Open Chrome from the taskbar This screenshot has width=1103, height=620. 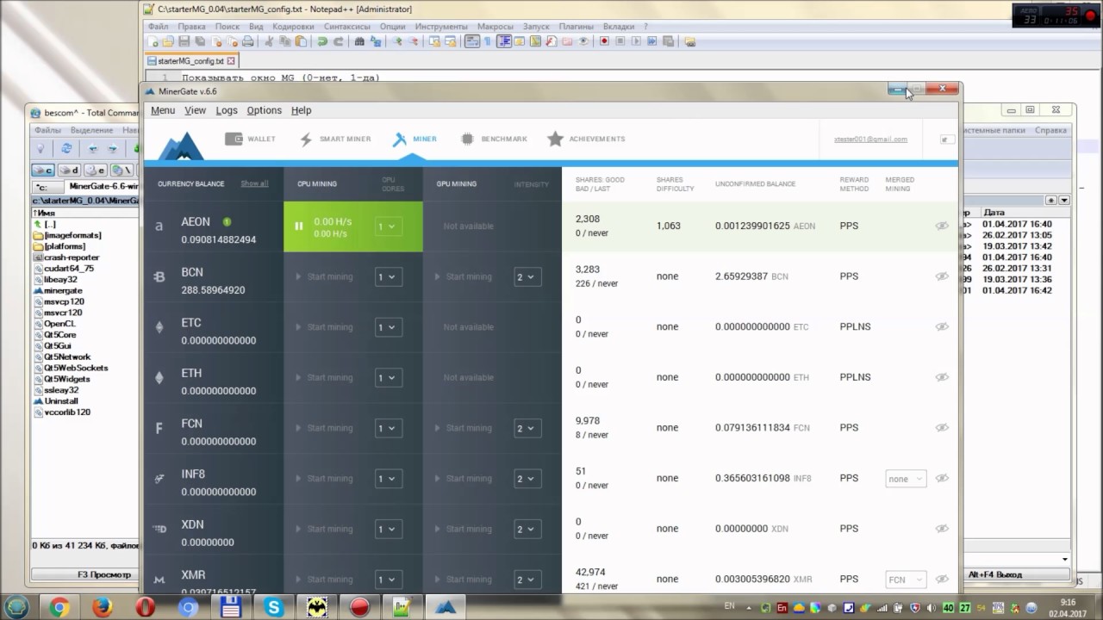59,607
